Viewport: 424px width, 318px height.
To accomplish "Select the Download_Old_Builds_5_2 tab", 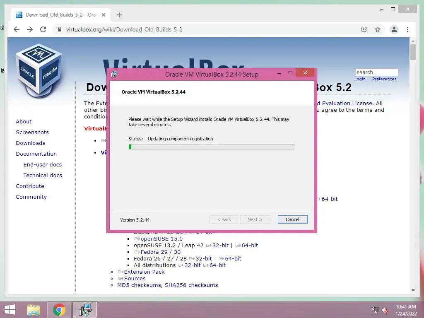I will (60, 15).
